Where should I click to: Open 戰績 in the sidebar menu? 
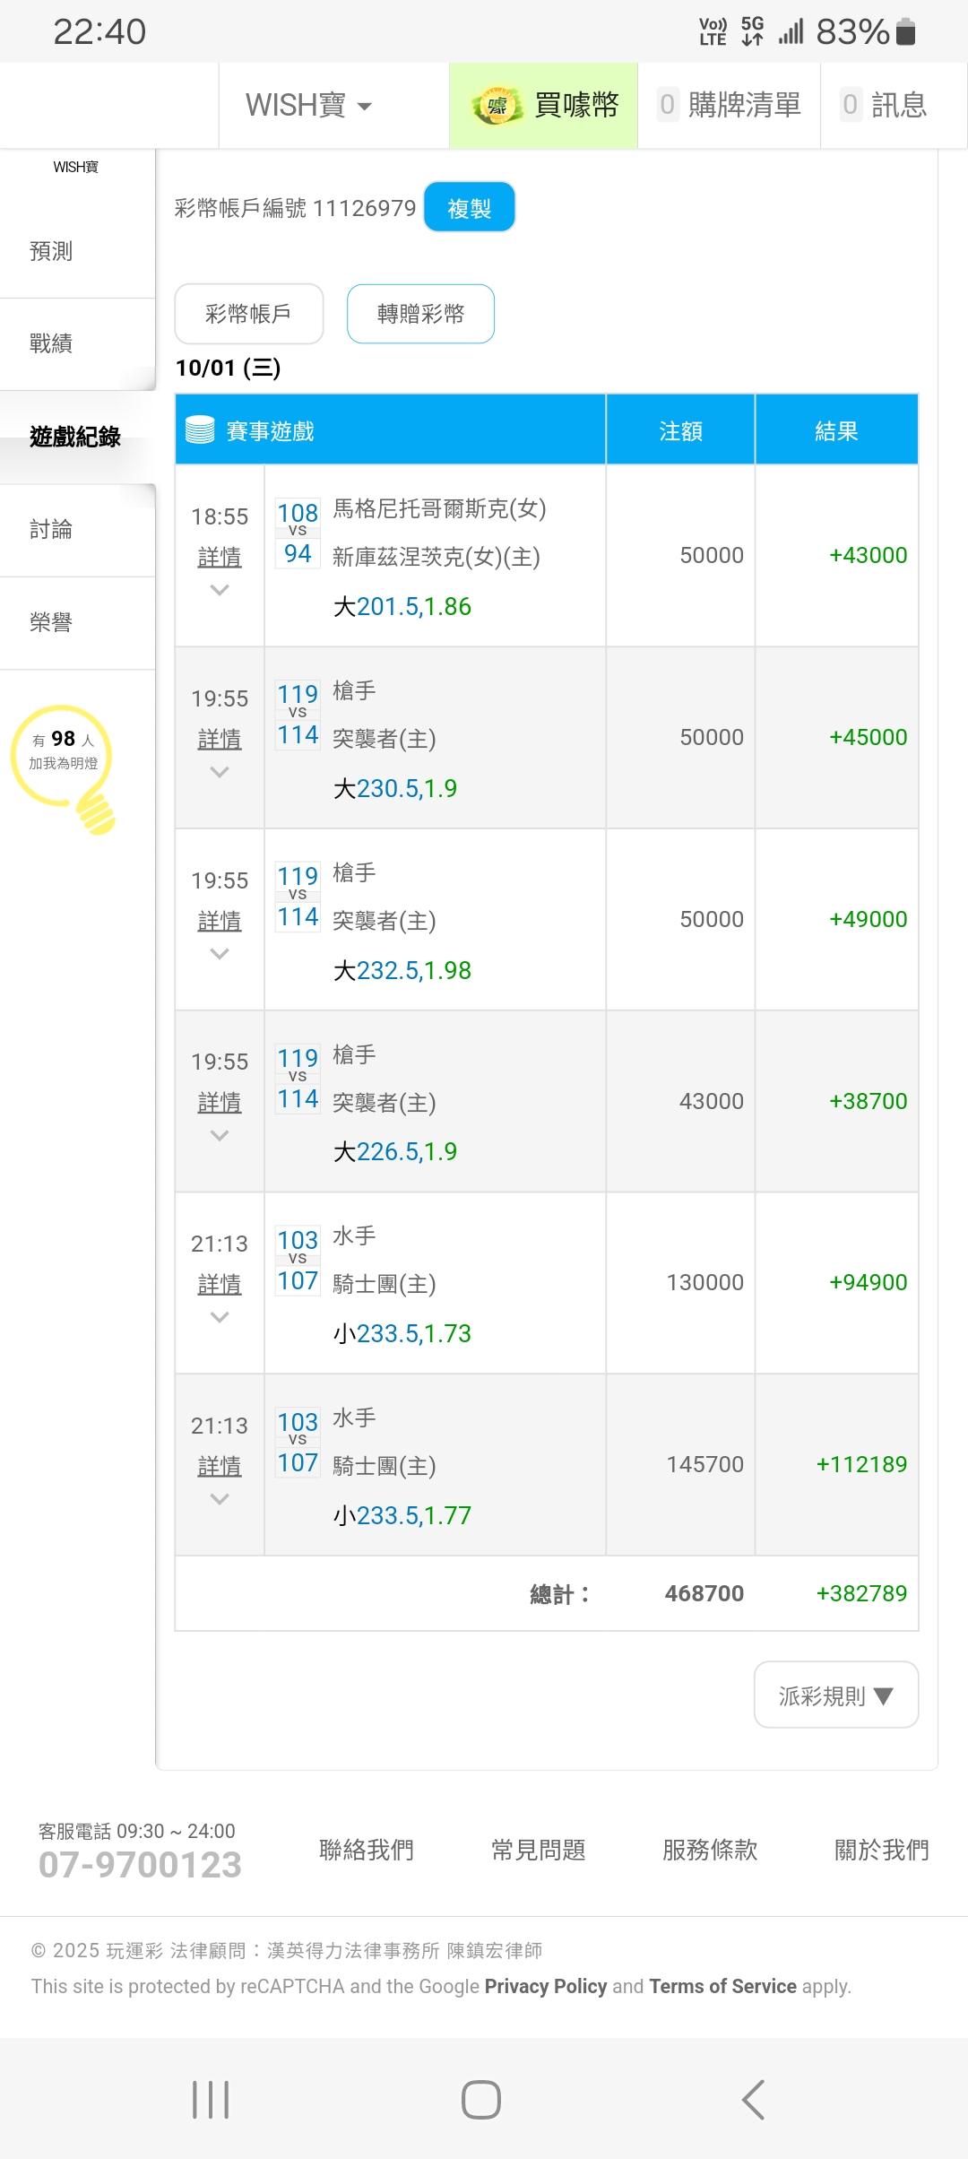coord(51,343)
